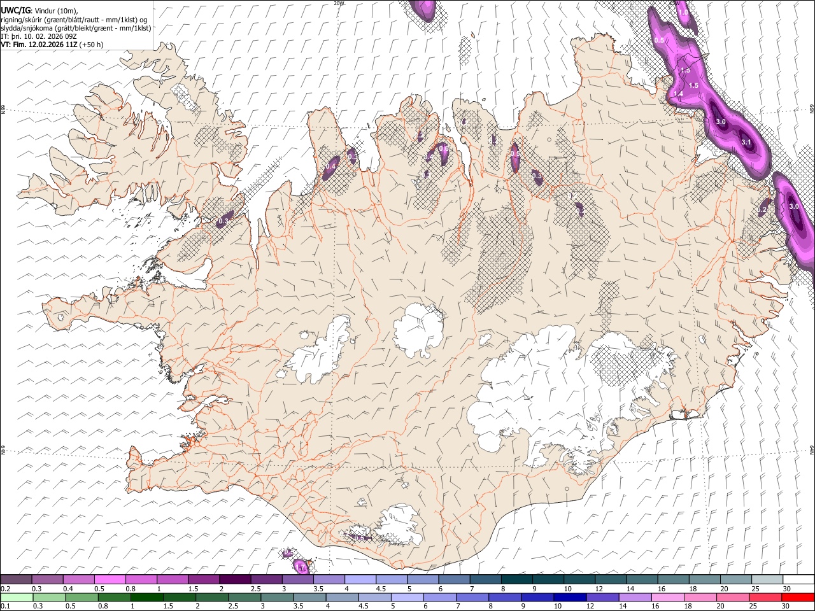Click the '1.4' precipitation value on the map
This screenshot has height=611, width=815.
coord(678,94)
